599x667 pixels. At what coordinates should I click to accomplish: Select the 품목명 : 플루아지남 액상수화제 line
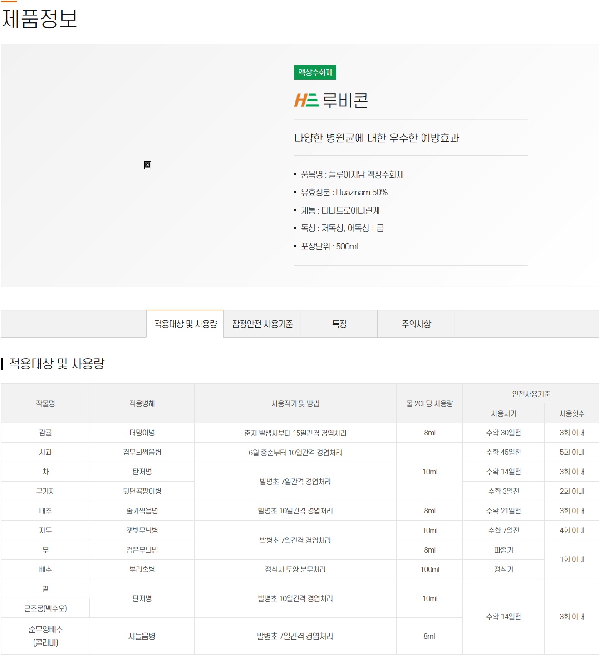(352, 174)
